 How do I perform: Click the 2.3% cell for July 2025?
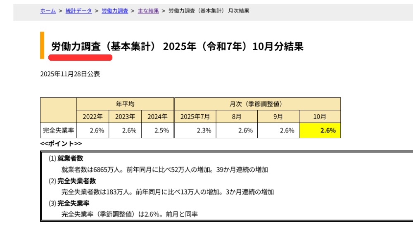tap(195, 130)
